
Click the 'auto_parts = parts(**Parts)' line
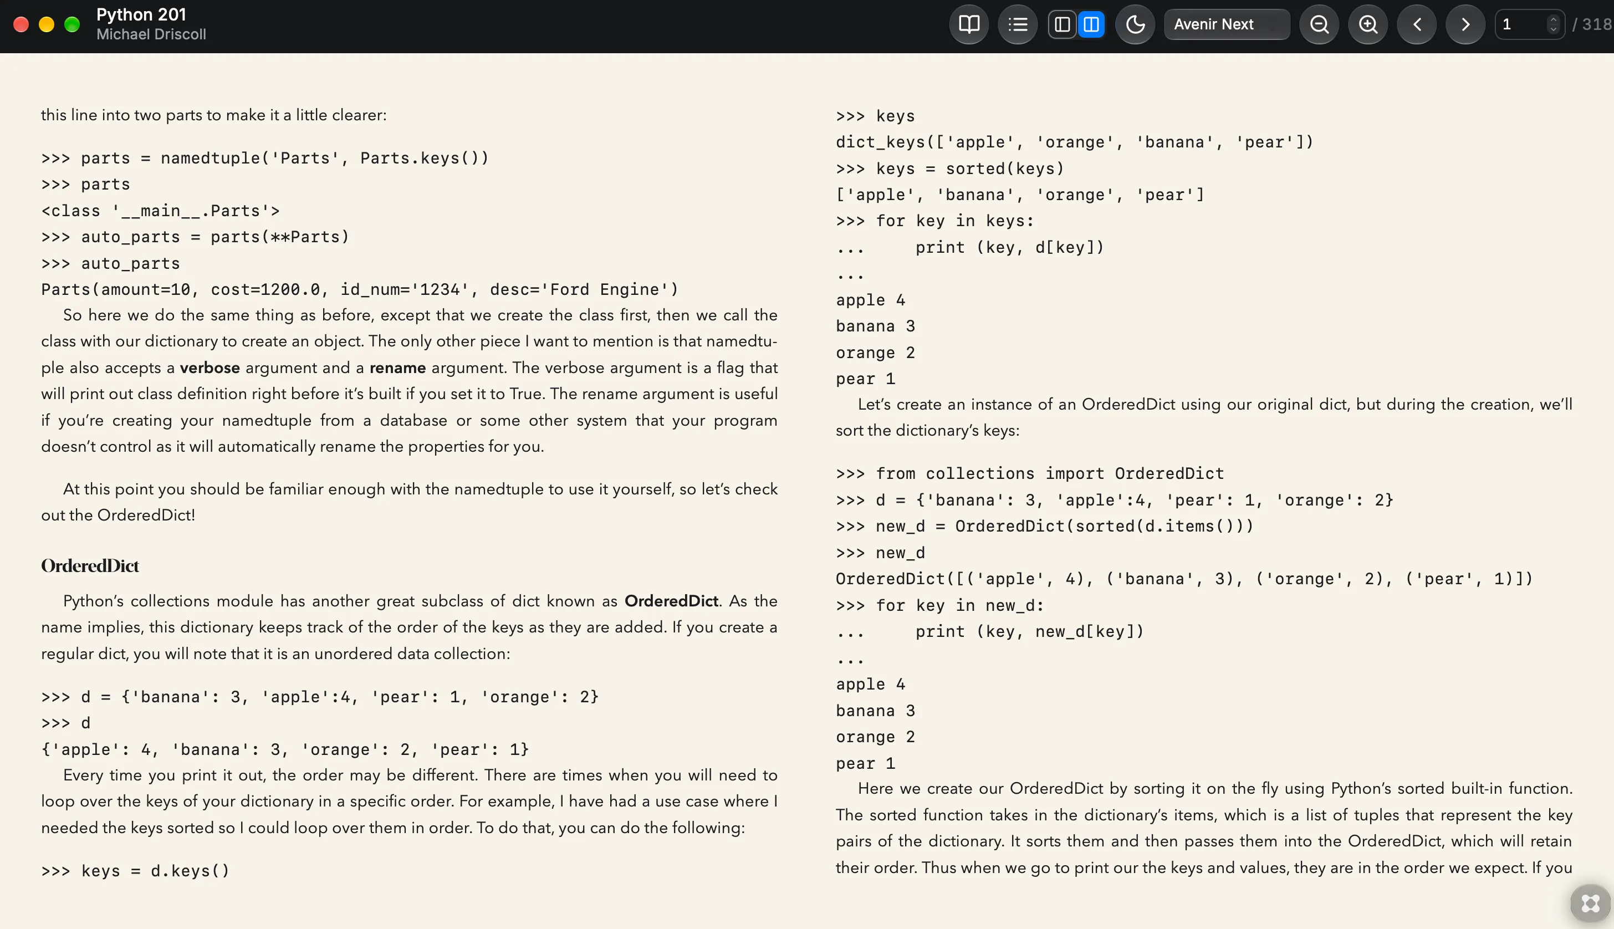tap(195, 237)
